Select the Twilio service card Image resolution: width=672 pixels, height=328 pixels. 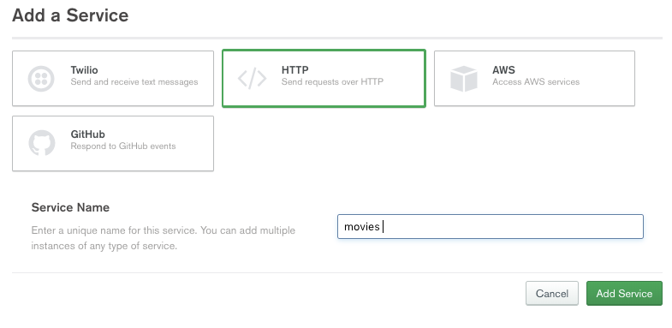point(113,79)
